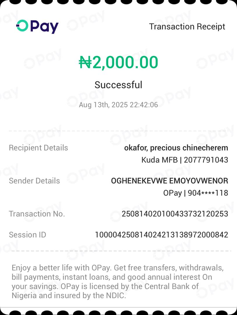
Task: Click the OPay logo
Action: pyautogui.click(x=37, y=27)
